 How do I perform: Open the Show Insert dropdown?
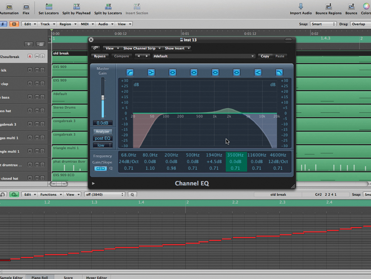[177, 48]
